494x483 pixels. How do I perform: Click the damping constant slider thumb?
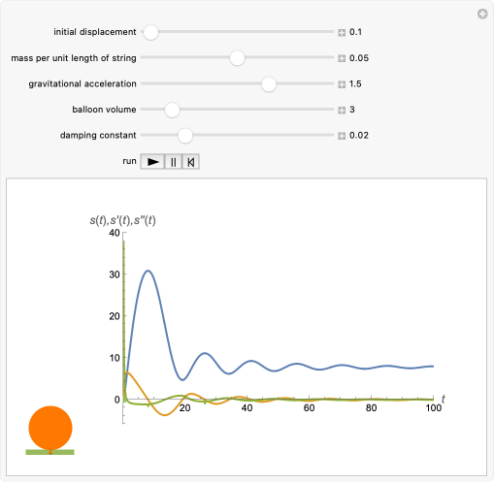coord(185,136)
